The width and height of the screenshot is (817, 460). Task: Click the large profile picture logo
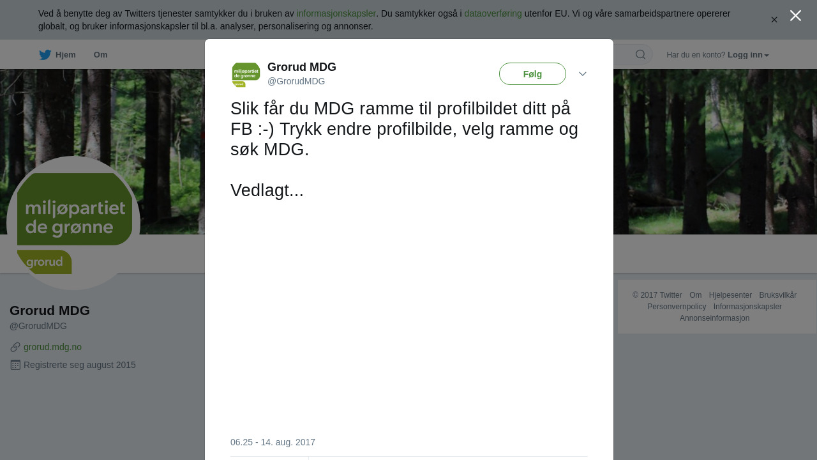point(73,223)
